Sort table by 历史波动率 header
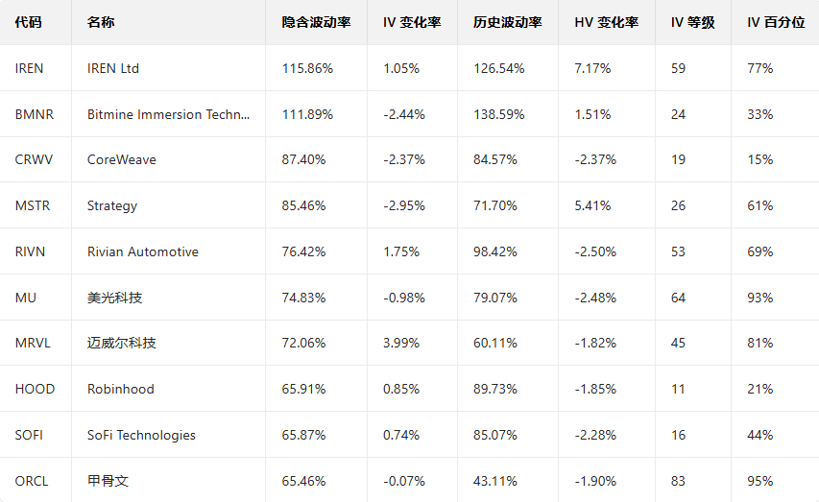The height and width of the screenshot is (502, 819). (508, 22)
